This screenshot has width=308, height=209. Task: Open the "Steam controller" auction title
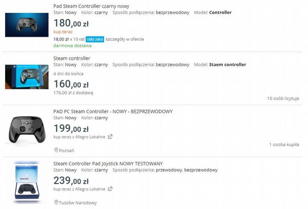[72, 58]
